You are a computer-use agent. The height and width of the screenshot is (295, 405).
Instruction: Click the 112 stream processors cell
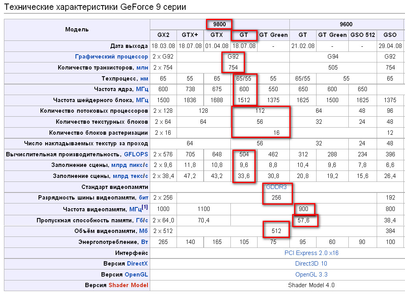point(260,111)
